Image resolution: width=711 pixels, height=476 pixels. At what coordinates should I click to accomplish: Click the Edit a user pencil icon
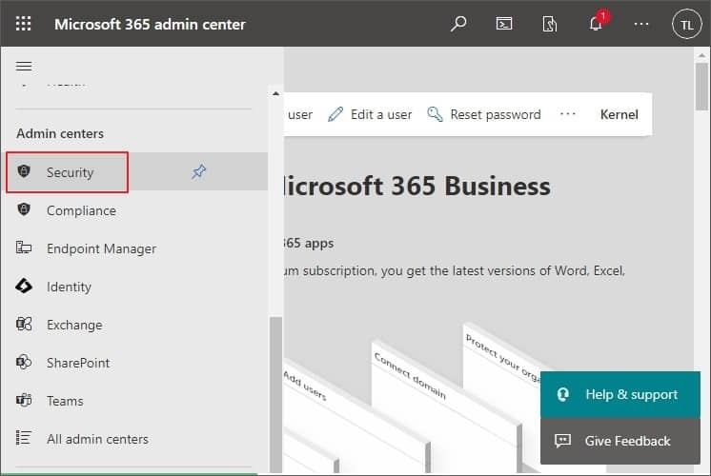pos(335,114)
